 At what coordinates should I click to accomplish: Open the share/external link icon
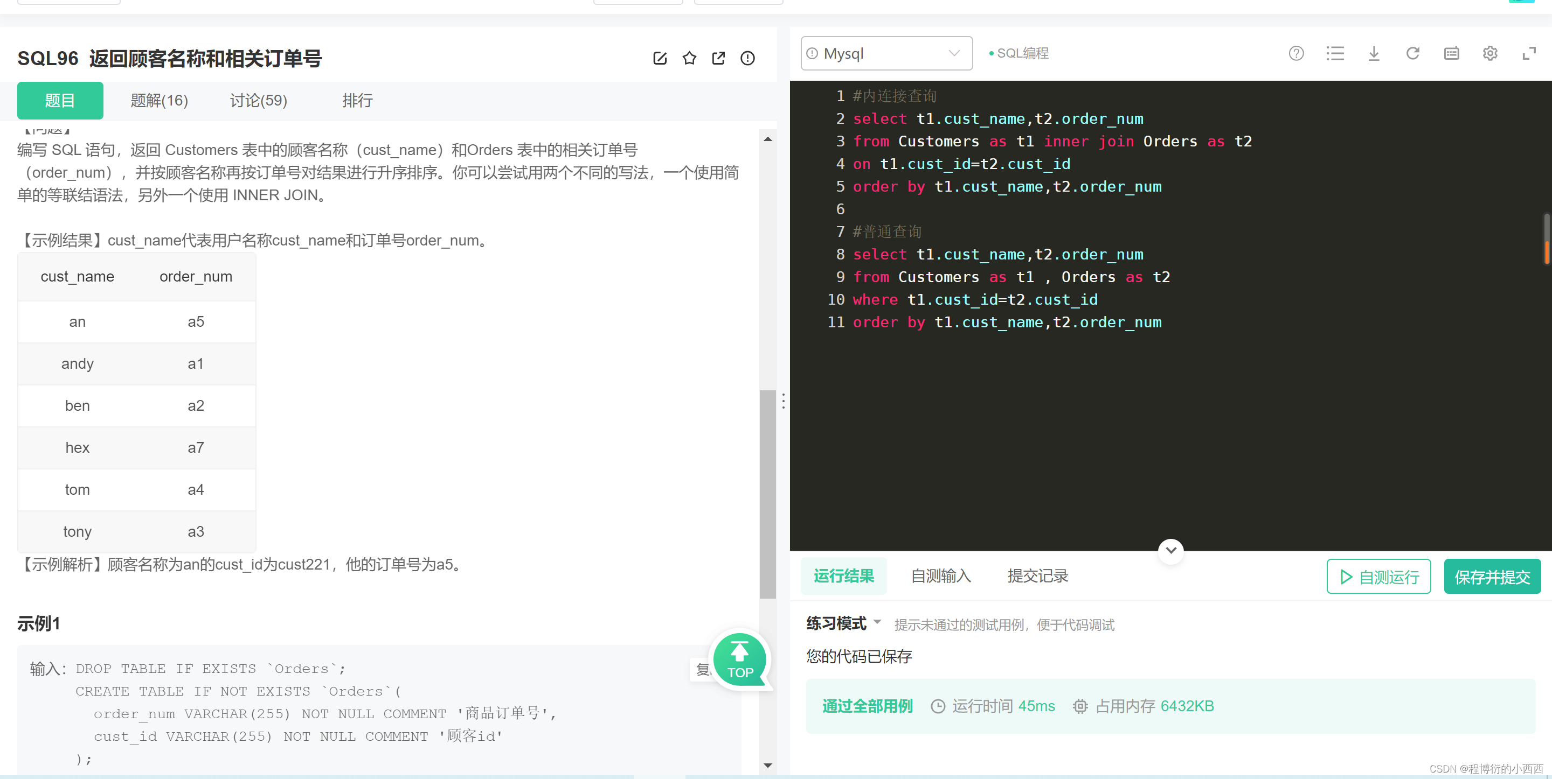tap(718, 58)
